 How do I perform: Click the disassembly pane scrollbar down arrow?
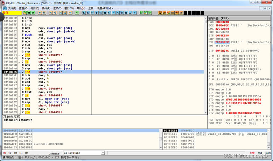pyautogui.click(x=205, y=113)
